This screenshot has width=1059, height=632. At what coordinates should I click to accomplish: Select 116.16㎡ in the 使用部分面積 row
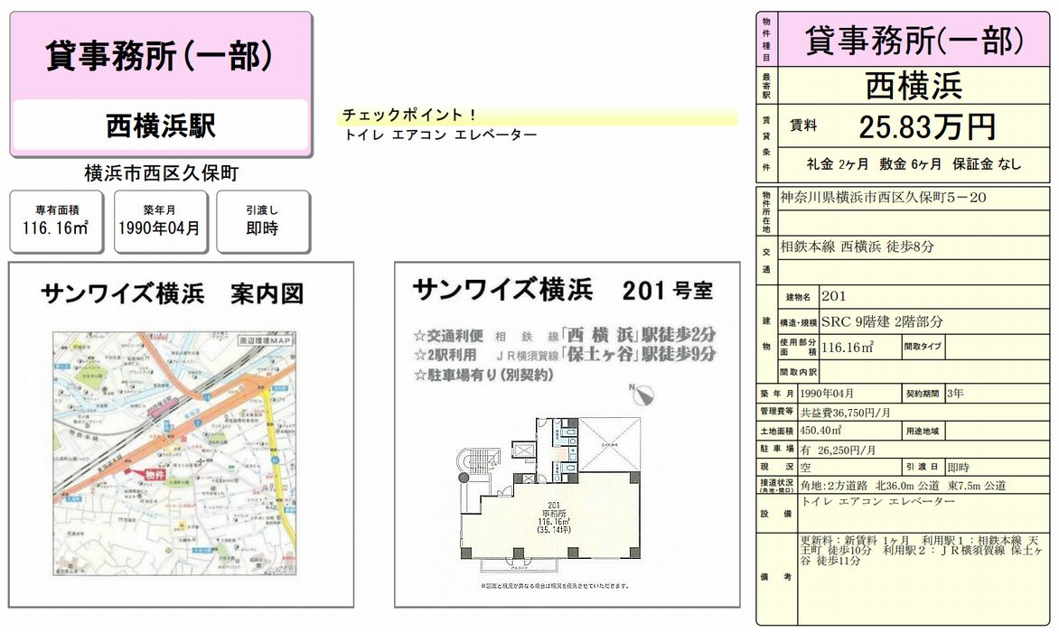(847, 348)
